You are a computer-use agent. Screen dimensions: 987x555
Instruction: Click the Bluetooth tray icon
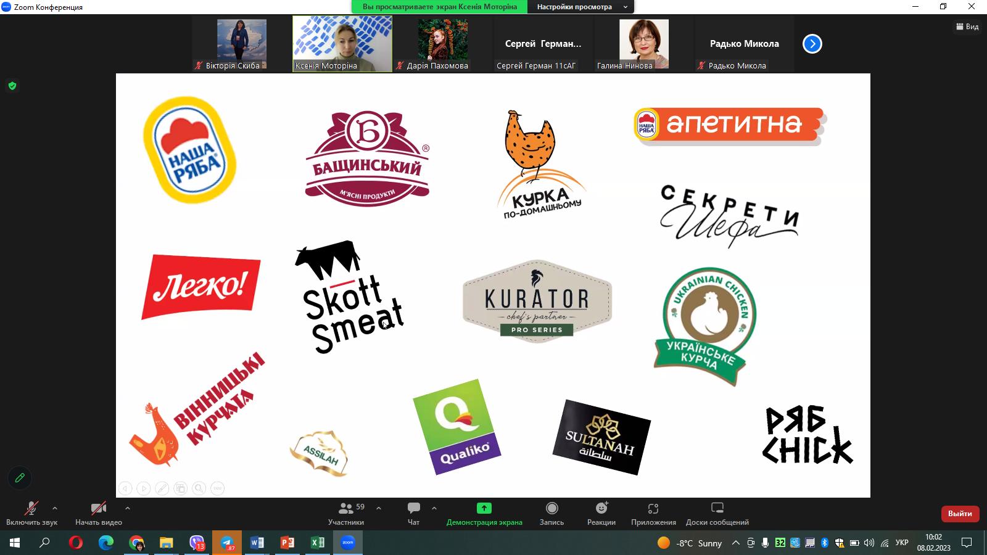point(825,543)
